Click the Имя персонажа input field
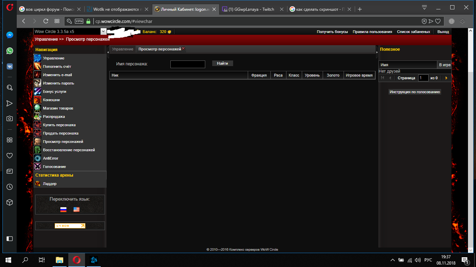The image size is (476, 267). click(x=187, y=64)
